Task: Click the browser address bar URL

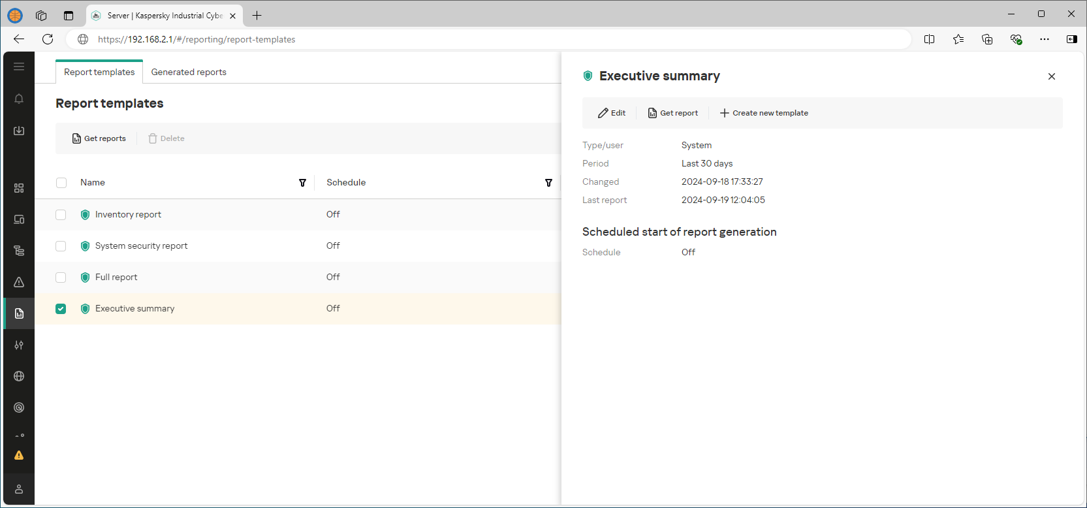Action: point(197,39)
